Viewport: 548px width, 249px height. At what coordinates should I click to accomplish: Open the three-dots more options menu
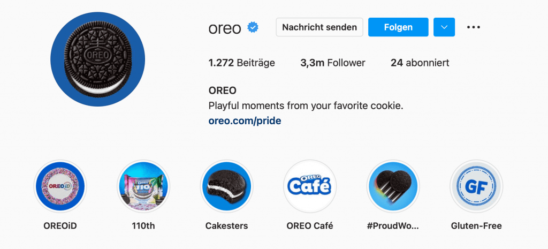coord(474,27)
